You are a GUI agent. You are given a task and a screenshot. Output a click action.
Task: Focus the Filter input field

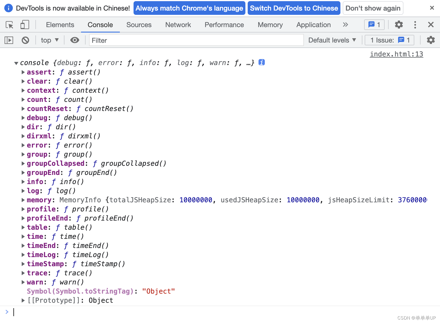196,40
